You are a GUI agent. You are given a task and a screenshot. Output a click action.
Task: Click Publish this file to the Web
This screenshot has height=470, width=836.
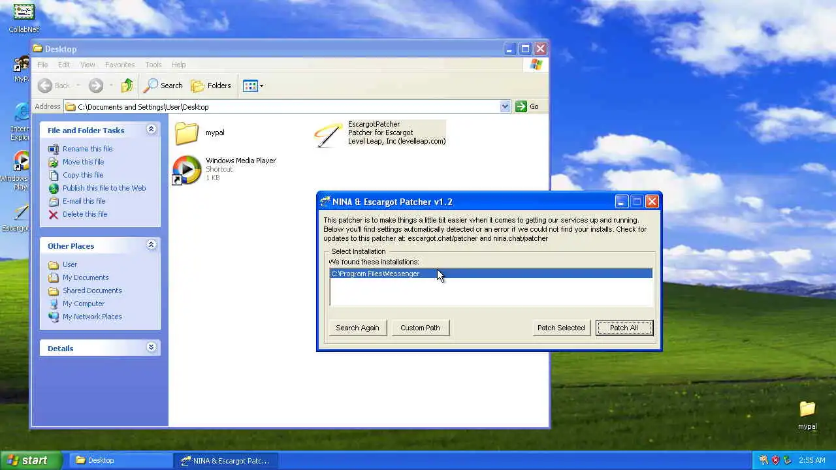[104, 188]
